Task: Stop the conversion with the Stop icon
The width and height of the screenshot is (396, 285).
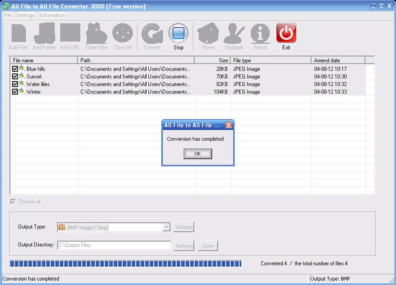Action: [178, 33]
